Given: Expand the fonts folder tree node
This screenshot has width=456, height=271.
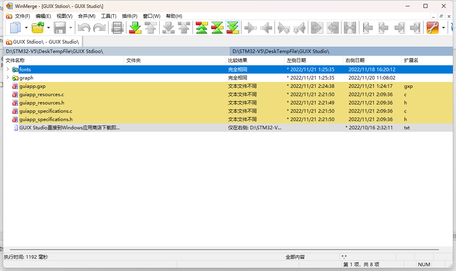Looking at the screenshot, I should point(8,69).
